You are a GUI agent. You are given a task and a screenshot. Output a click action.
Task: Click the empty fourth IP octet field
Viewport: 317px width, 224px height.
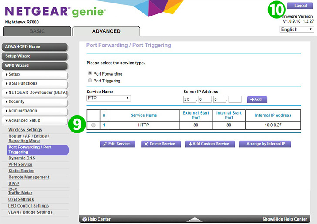(235, 99)
